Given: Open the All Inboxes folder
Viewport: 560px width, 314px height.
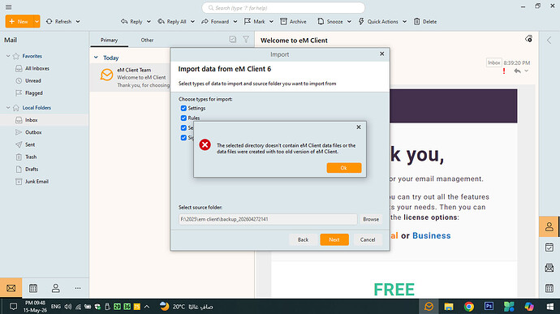Looking at the screenshot, I should click(x=37, y=68).
